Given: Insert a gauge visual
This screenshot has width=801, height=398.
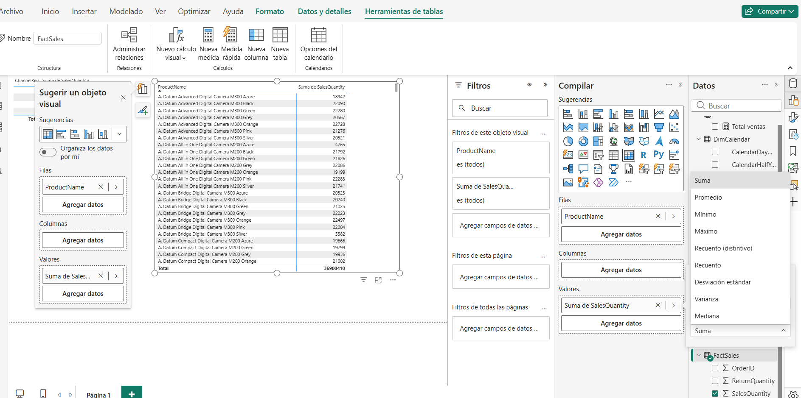Looking at the screenshot, I should 674,142.
